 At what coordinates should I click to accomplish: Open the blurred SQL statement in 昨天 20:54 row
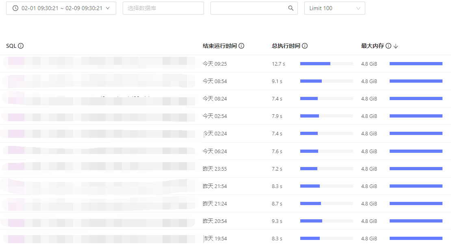click(x=98, y=223)
